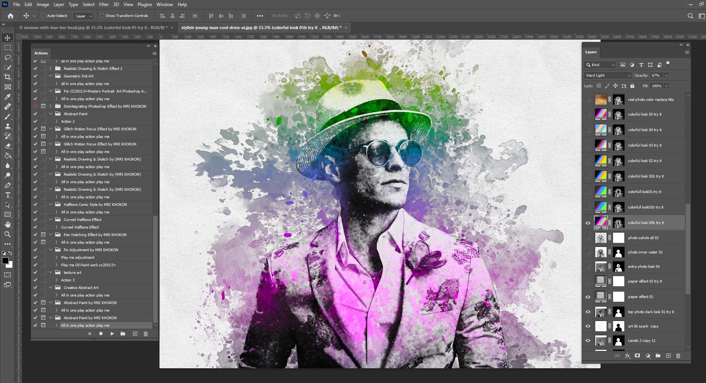The image size is (706, 383).
Task: Open the Fill value dropdown arrow
Action: [x=666, y=86]
